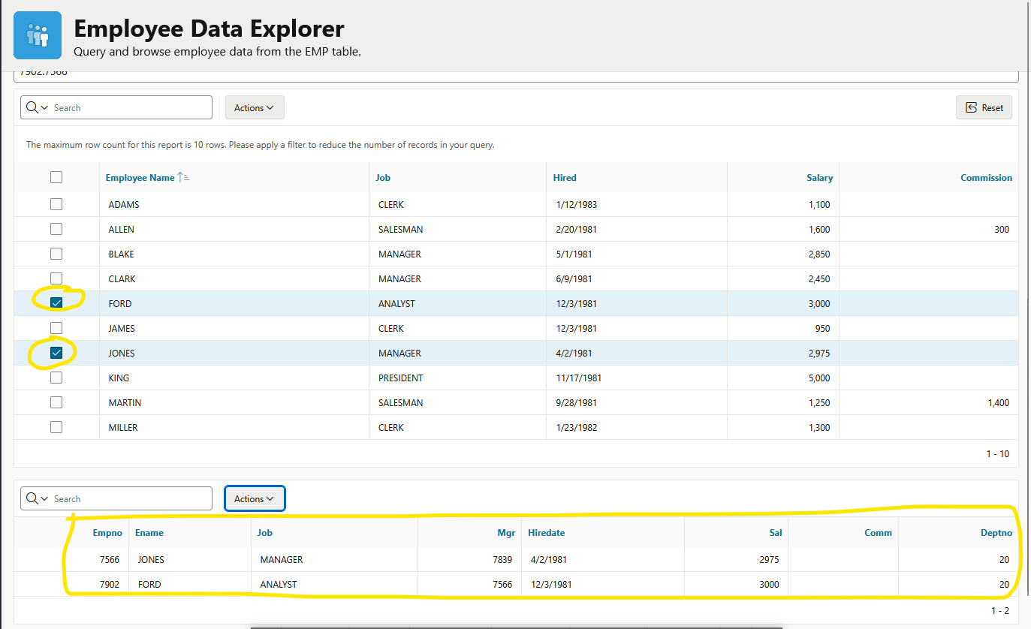The width and height of the screenshot is (1031, 629).
Task: Expand the lower report Actions menu
Action: pyautogui.click(x=255, y=498)
